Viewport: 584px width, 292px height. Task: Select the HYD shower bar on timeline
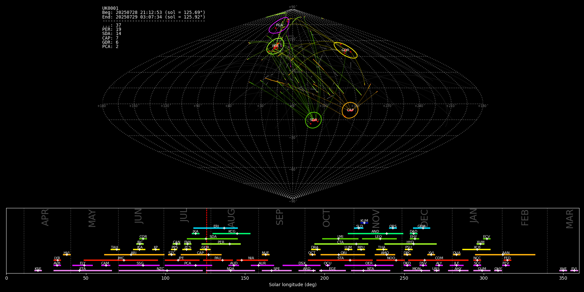tap(410, 244)
